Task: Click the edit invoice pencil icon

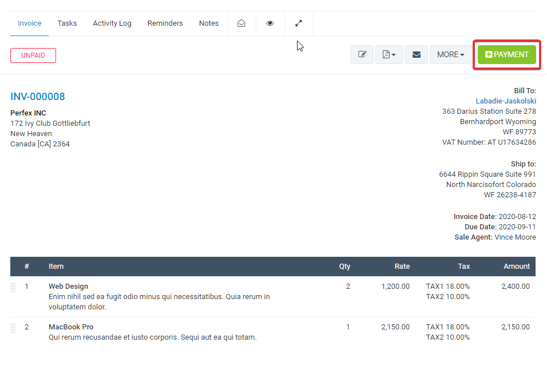Action: (x=362, y=54)
